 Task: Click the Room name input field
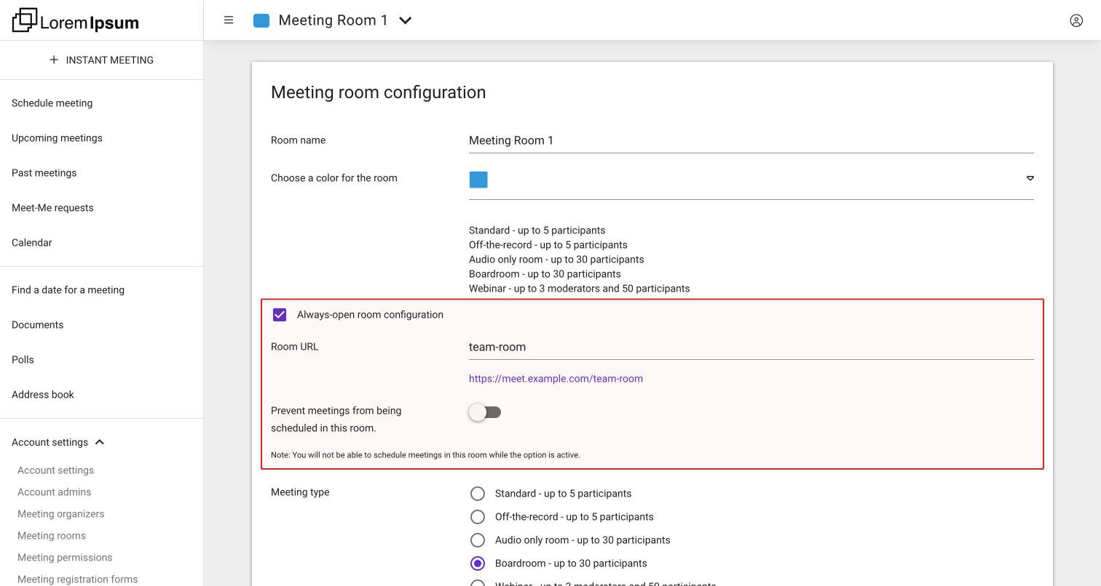751,140
